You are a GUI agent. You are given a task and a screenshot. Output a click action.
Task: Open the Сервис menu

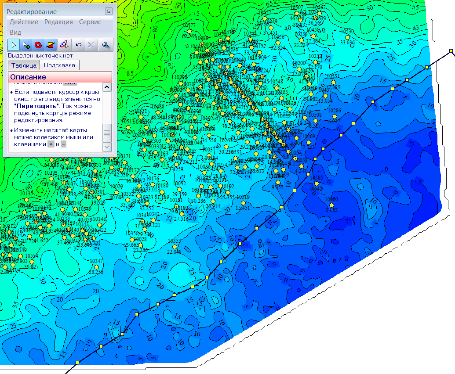90,22
